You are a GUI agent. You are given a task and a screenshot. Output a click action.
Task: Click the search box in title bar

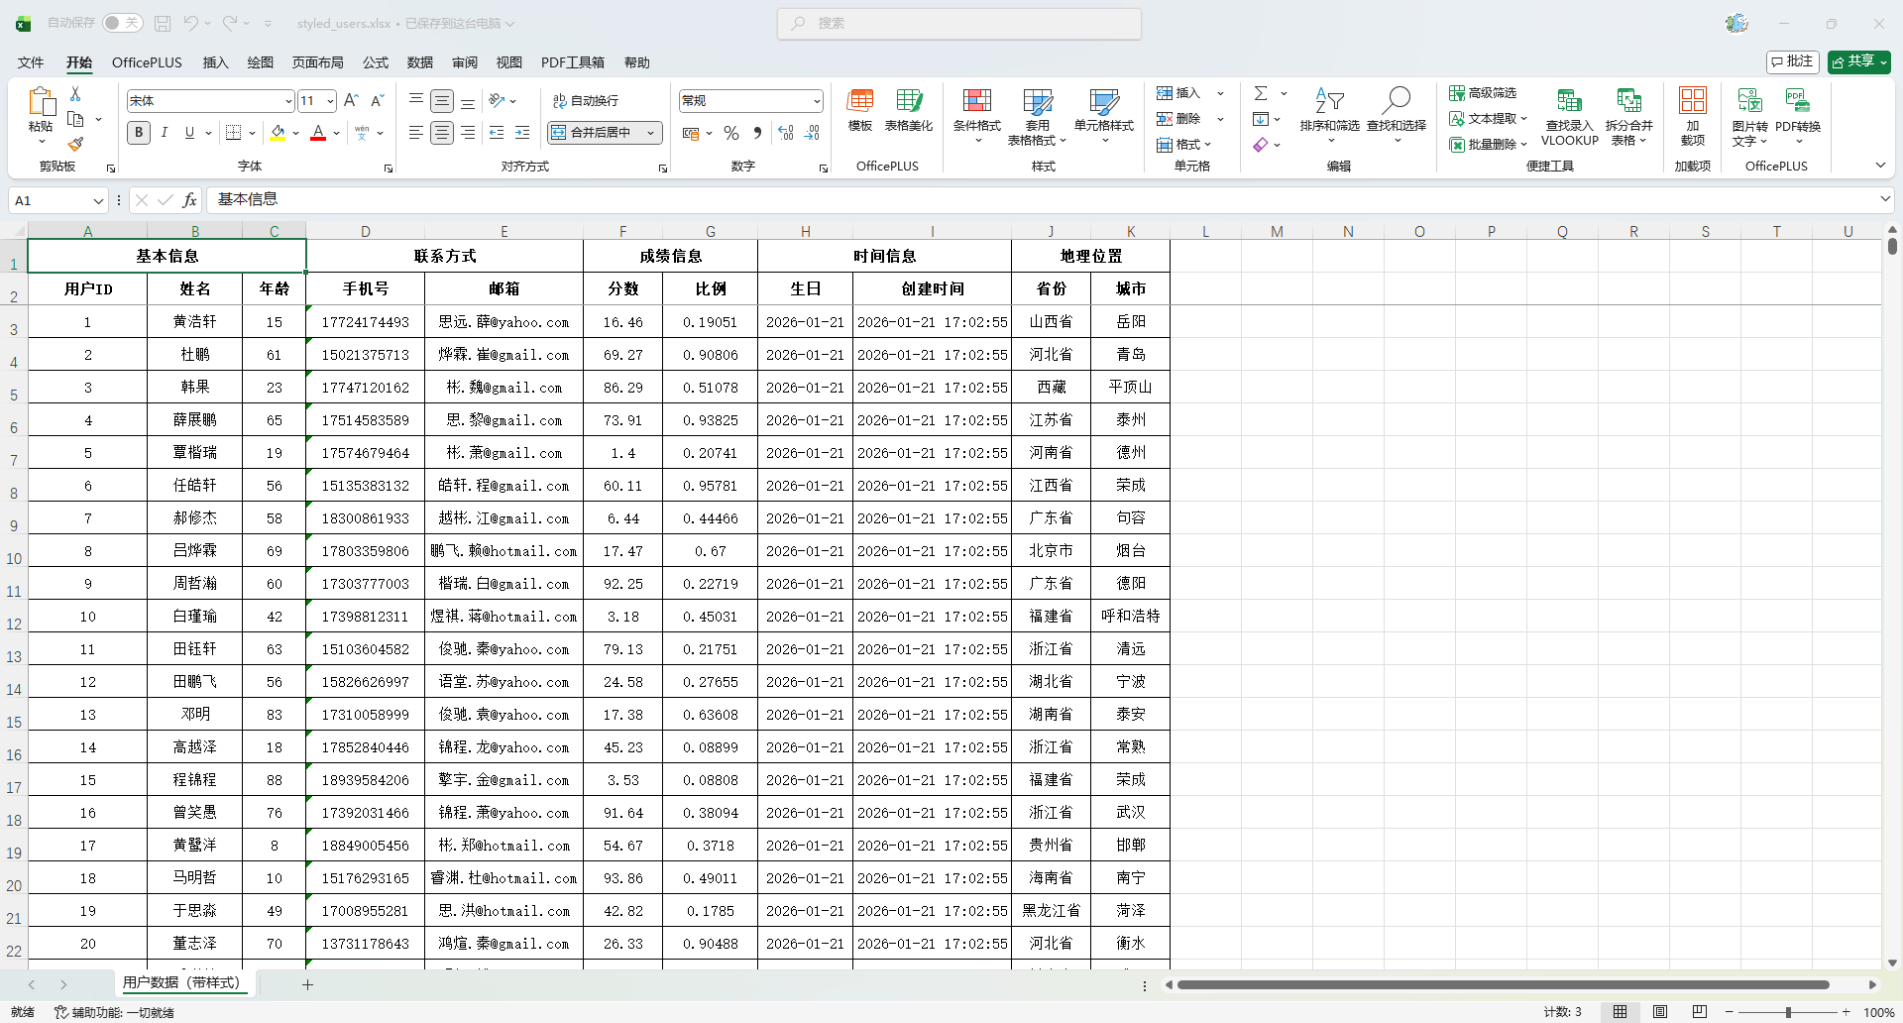tap(958, 23)
